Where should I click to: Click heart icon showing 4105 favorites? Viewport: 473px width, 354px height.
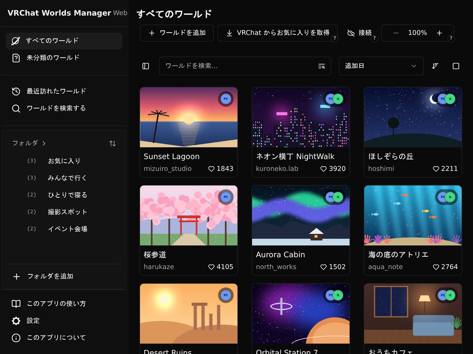click(211, 267)
